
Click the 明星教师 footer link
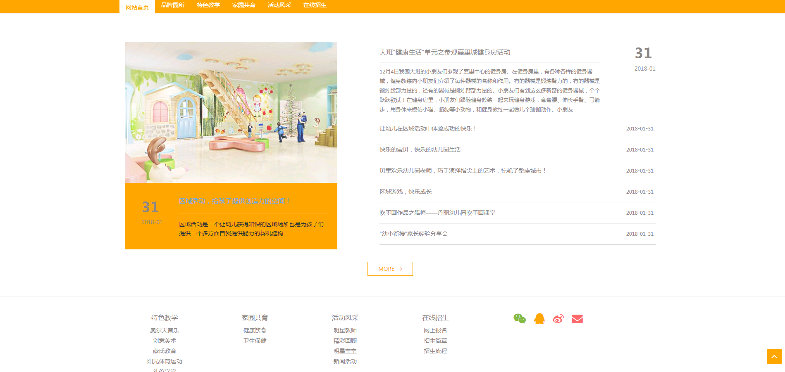(x=345, y=330)
